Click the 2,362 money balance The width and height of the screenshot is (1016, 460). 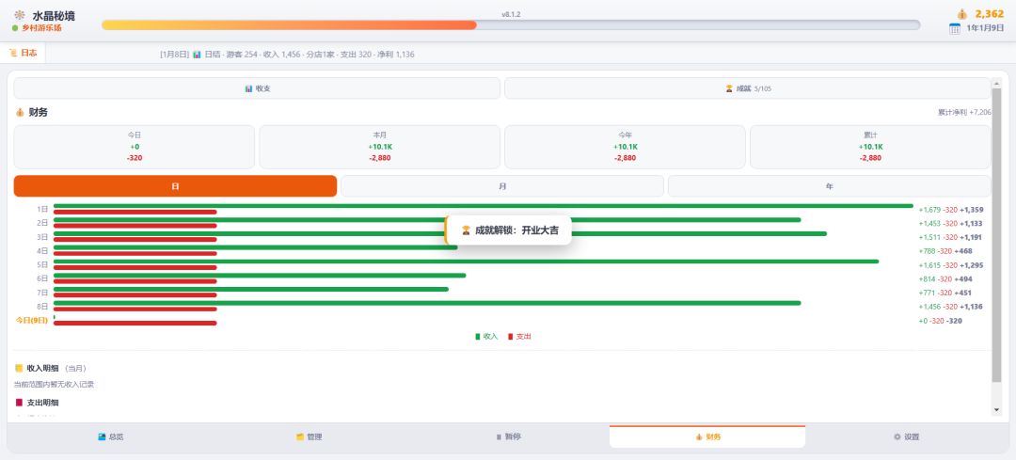coord(990,13)
